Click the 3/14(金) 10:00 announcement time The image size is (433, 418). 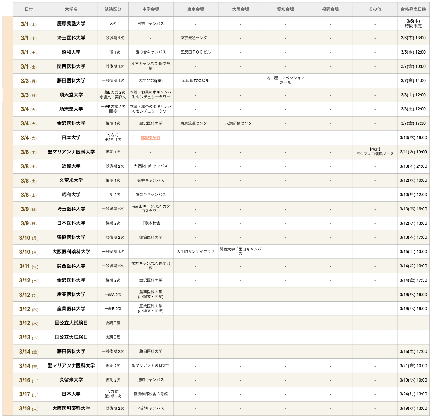tap(413, 266)
